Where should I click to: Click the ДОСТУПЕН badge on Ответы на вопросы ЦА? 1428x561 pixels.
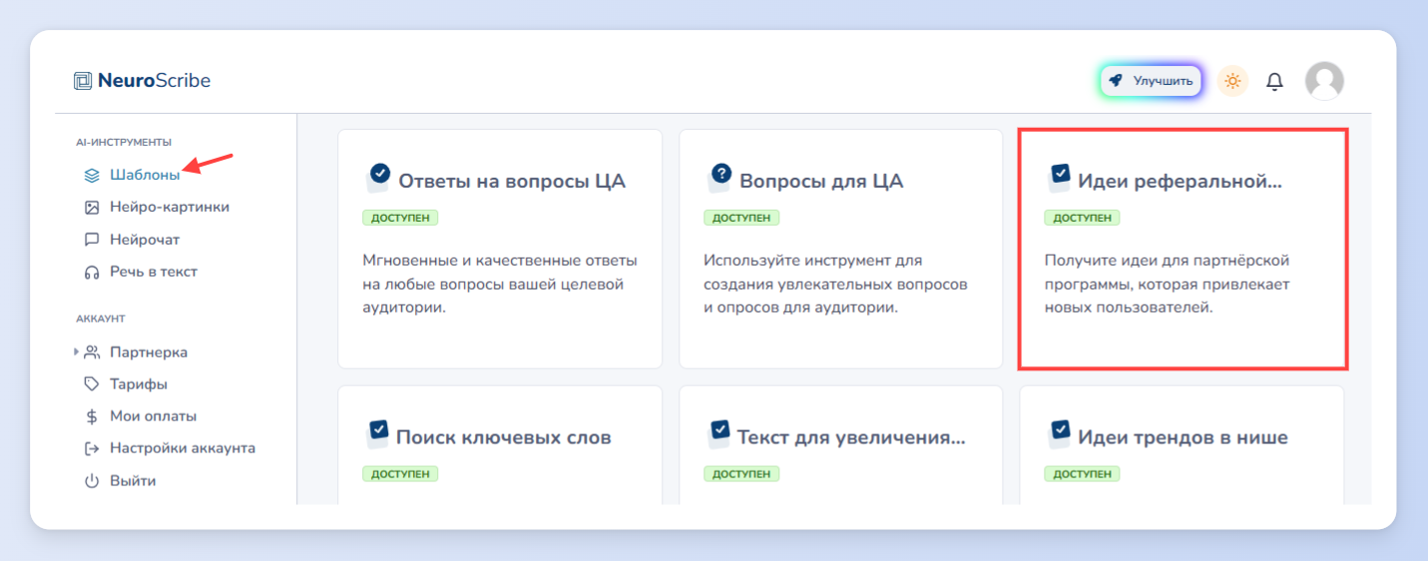[400, 218]
